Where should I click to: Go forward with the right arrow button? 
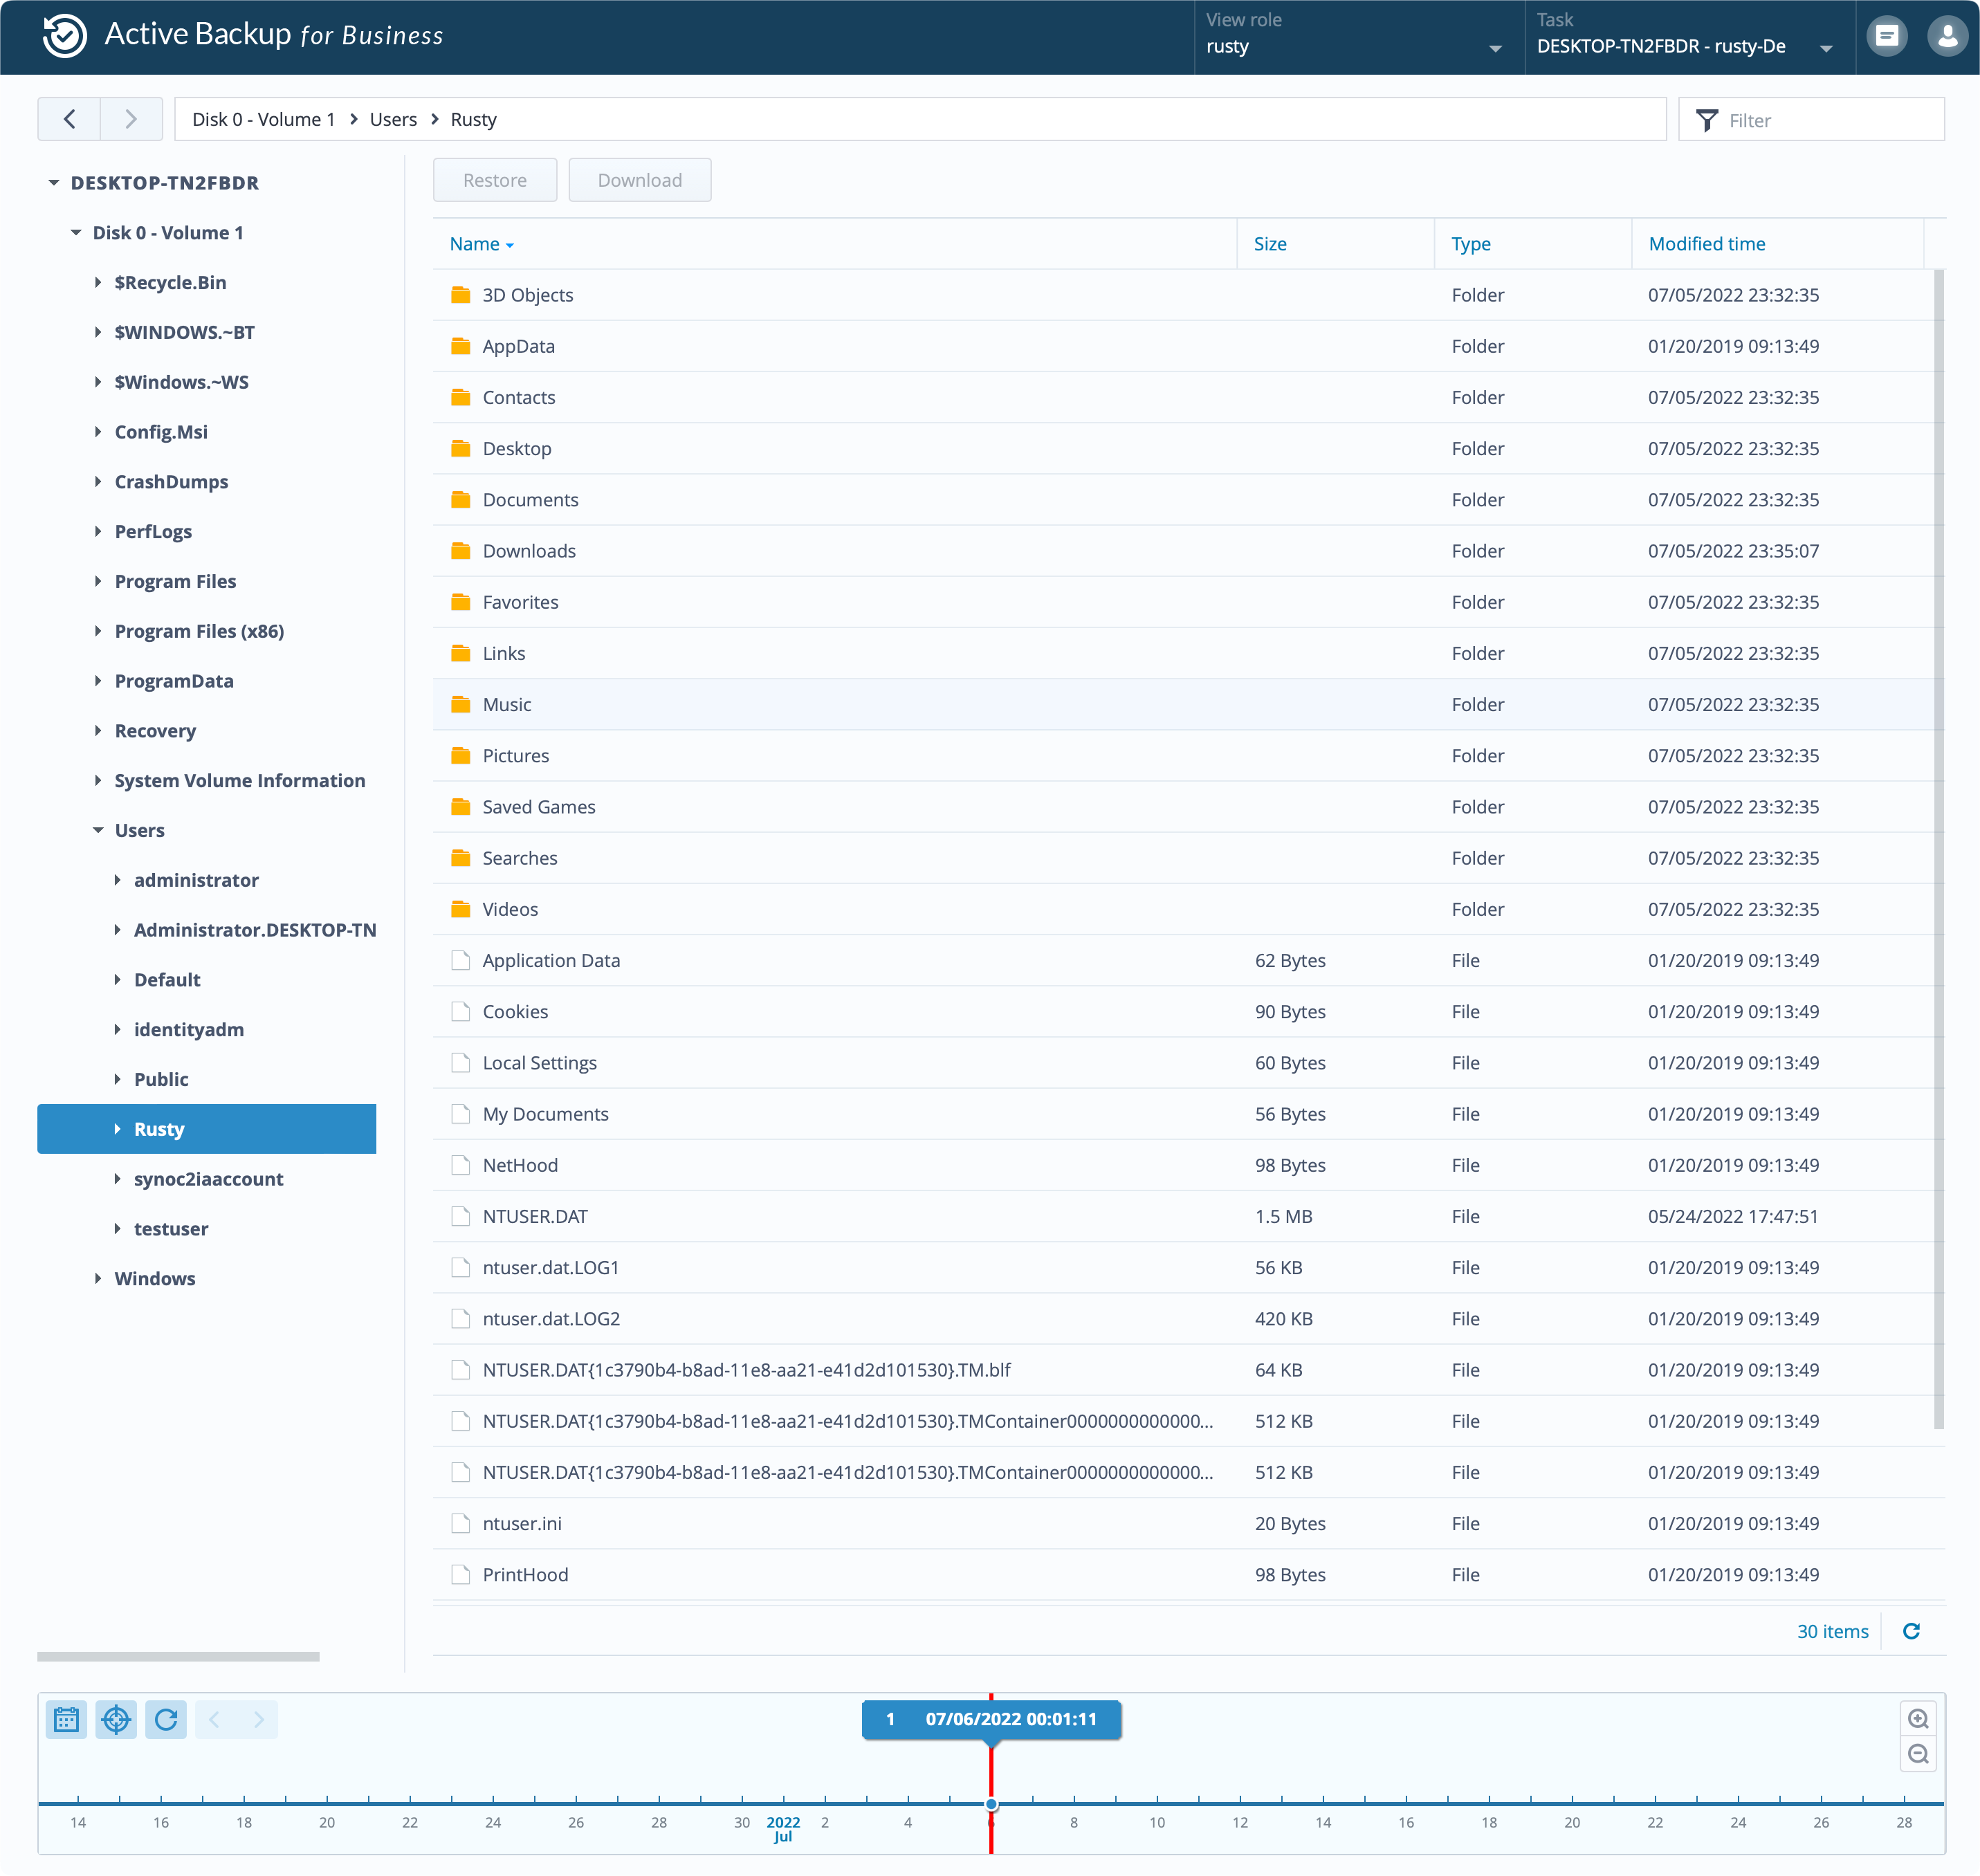point(131,119)
